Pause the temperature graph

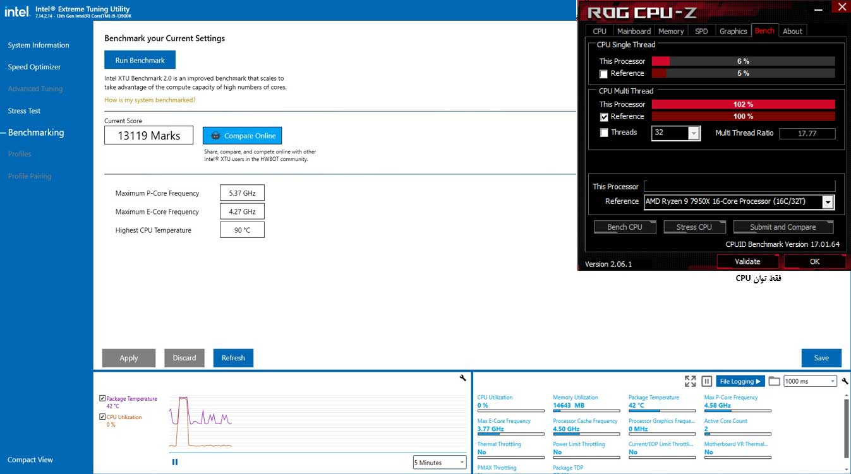click(175, 462)
